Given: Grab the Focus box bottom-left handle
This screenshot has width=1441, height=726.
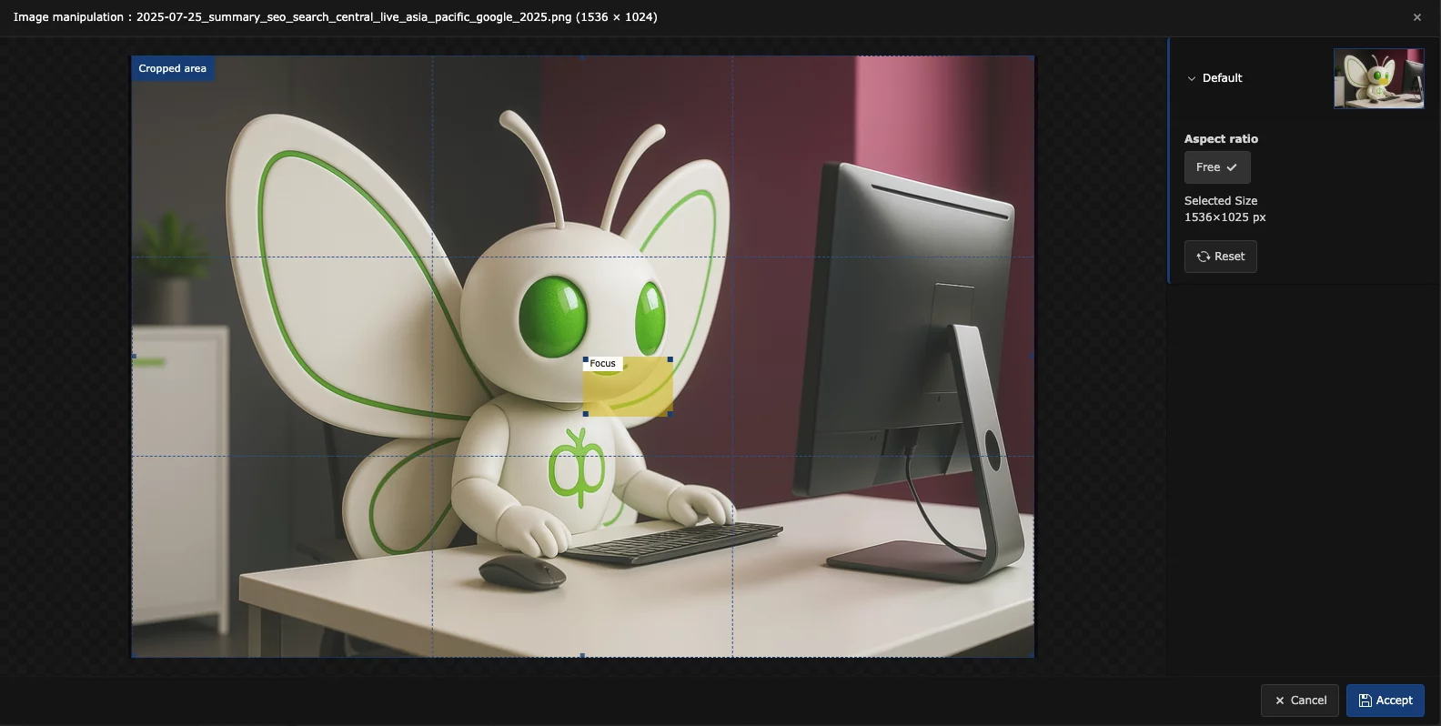Looking at the screenshot, I should 585,414.
